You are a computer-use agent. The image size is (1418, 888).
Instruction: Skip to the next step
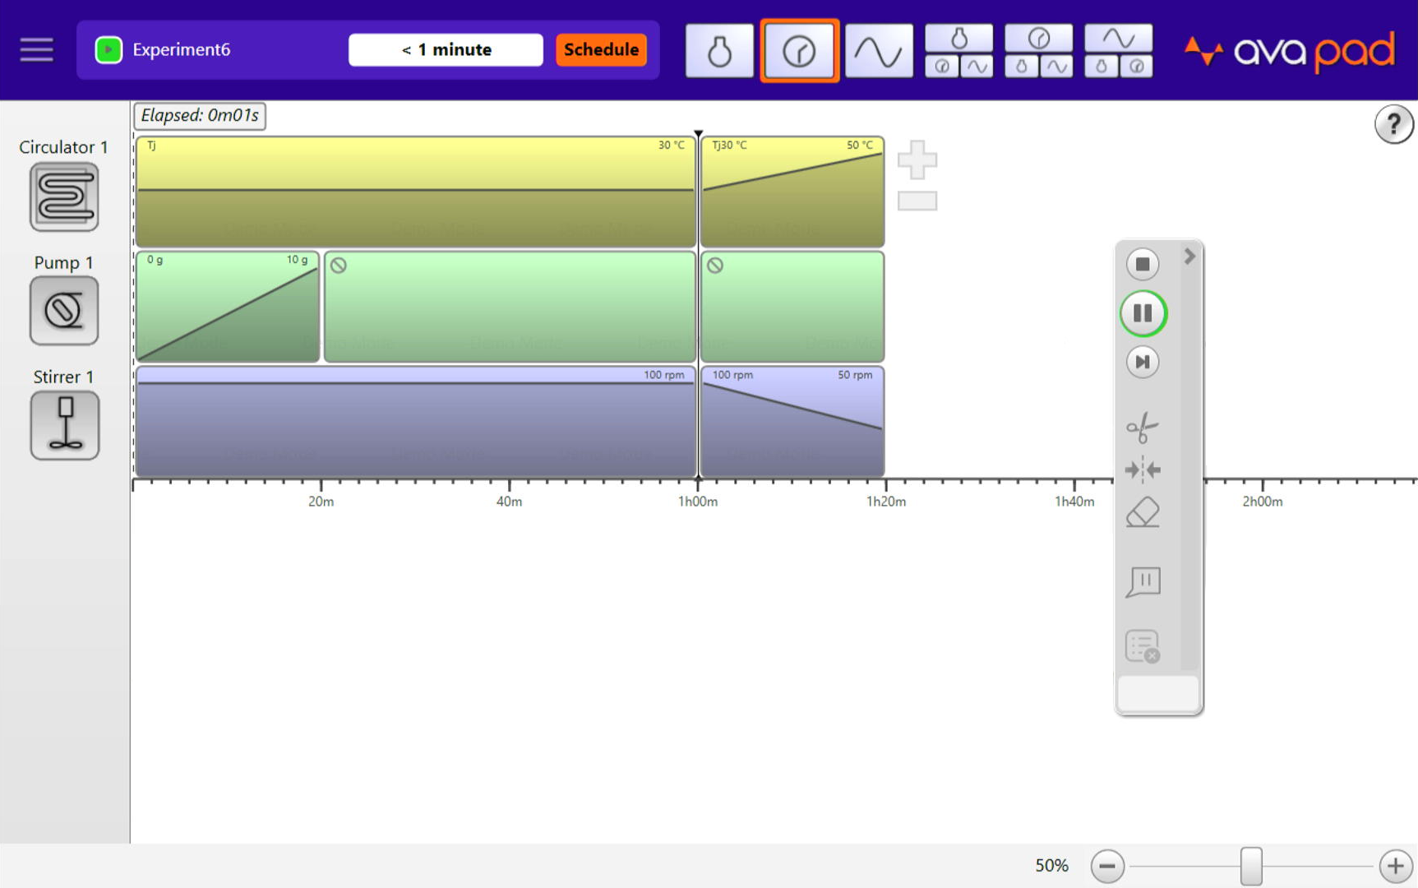click(1142, 362)
